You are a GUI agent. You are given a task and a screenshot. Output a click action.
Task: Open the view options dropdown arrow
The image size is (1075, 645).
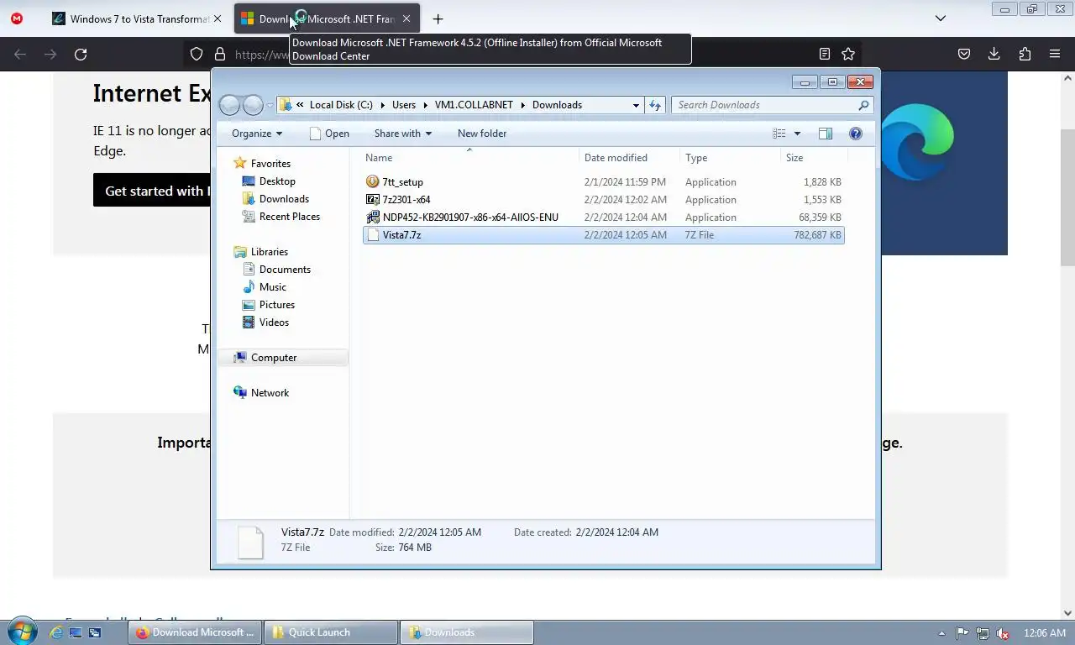797,134
